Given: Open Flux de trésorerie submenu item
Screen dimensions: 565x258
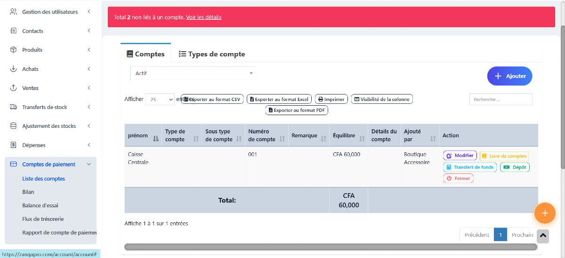Looking at the screenshot, I should (43, 219).
